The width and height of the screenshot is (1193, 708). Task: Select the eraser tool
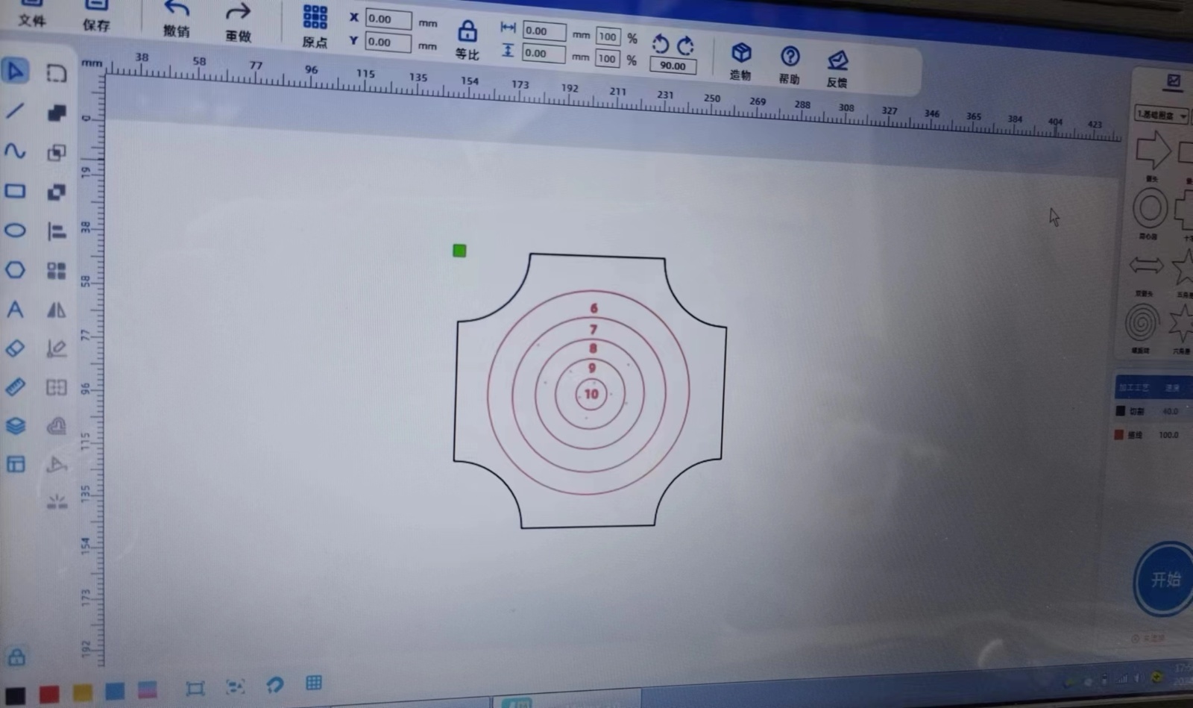[x=15, y=348]
